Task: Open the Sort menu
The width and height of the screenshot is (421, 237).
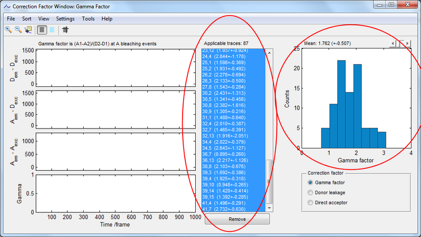Action: [x=27, y=18]
